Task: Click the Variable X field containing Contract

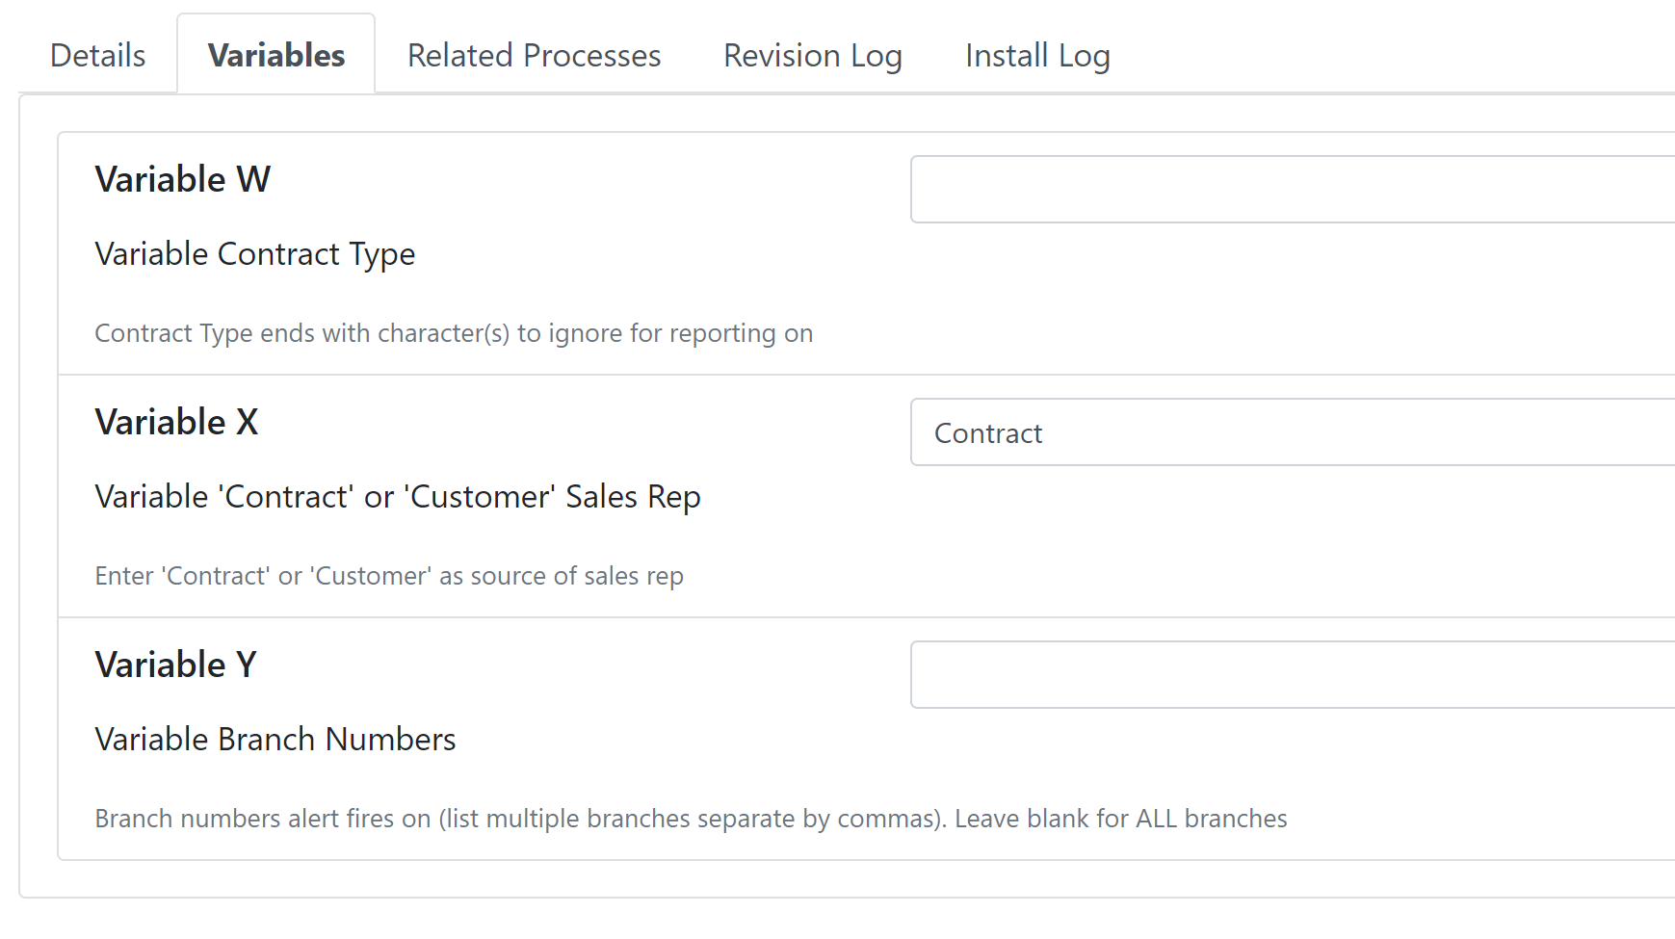Action: pyautogui.click(x=1293, y=432)
